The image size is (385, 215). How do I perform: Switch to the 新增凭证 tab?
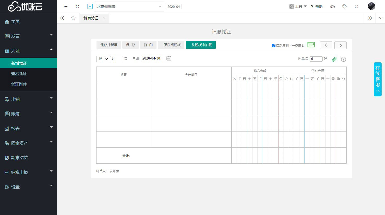tap(91, 18)
